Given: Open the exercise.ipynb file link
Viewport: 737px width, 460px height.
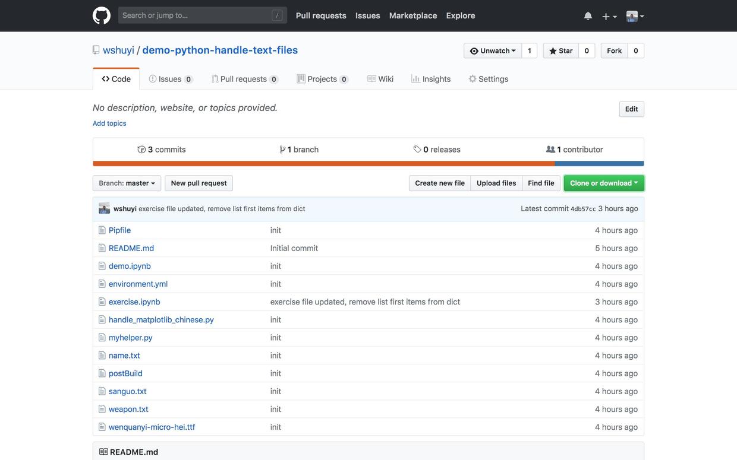Looking at the screenshot, I should [134, 302].
